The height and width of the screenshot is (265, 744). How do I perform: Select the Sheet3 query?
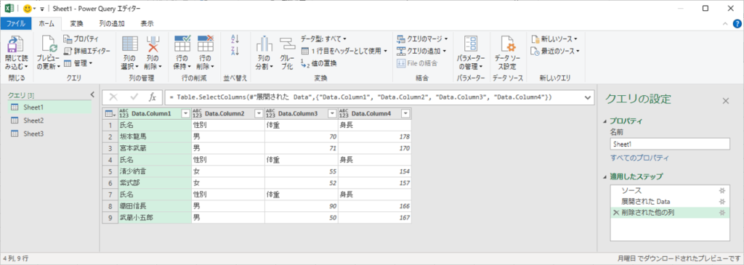click(50, 134)
